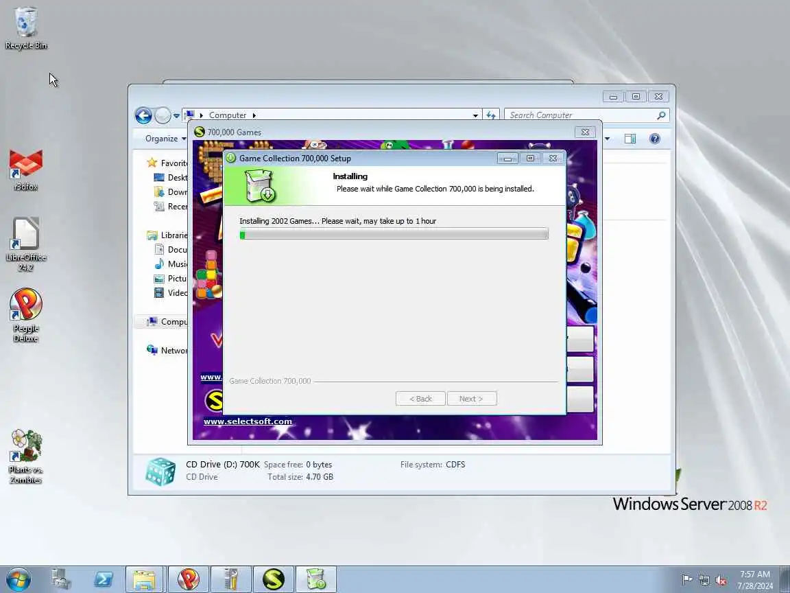Click the installer box icon in Setup header
Viewport: 790px width, 593px height.
(x=260, y=185)
